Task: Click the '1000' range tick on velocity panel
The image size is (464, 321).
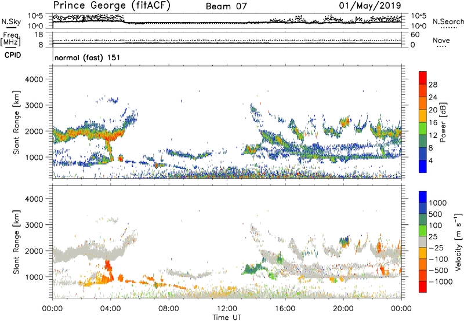Action: 34,277
